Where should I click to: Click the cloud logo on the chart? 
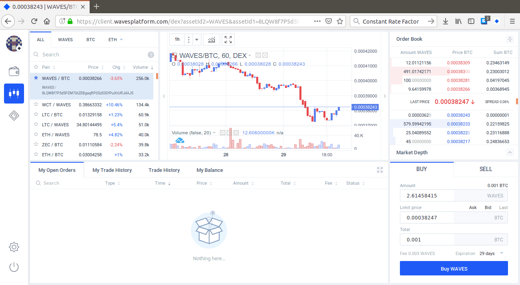(180, 140)
